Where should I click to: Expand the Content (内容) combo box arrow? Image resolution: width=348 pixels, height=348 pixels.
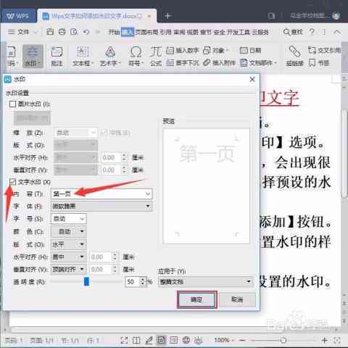[x=148, y=194]
